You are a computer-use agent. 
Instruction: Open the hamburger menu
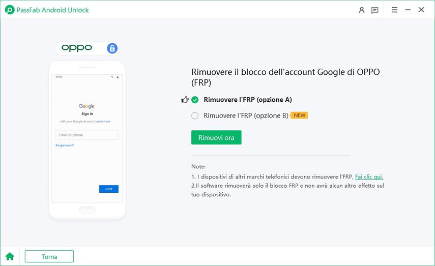point(395,10)
